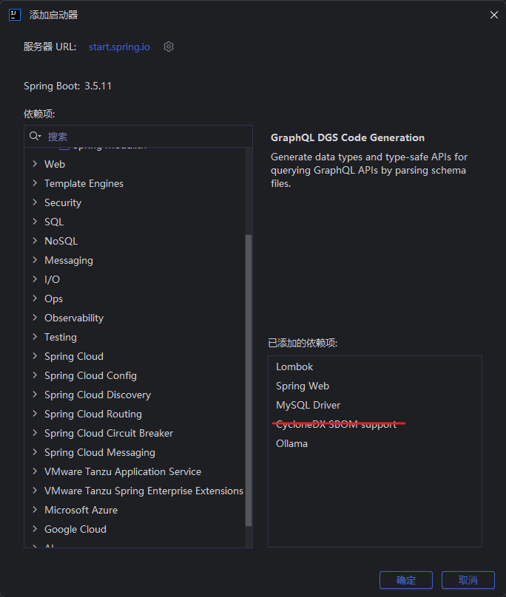Expand the SQL category chevron
Screen dimensions: 506x597
click(x=35, y=222)
